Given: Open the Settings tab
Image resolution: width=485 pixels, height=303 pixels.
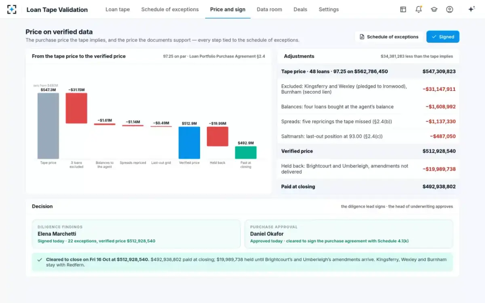Looking at the screenshot, I should pos(329,9).
